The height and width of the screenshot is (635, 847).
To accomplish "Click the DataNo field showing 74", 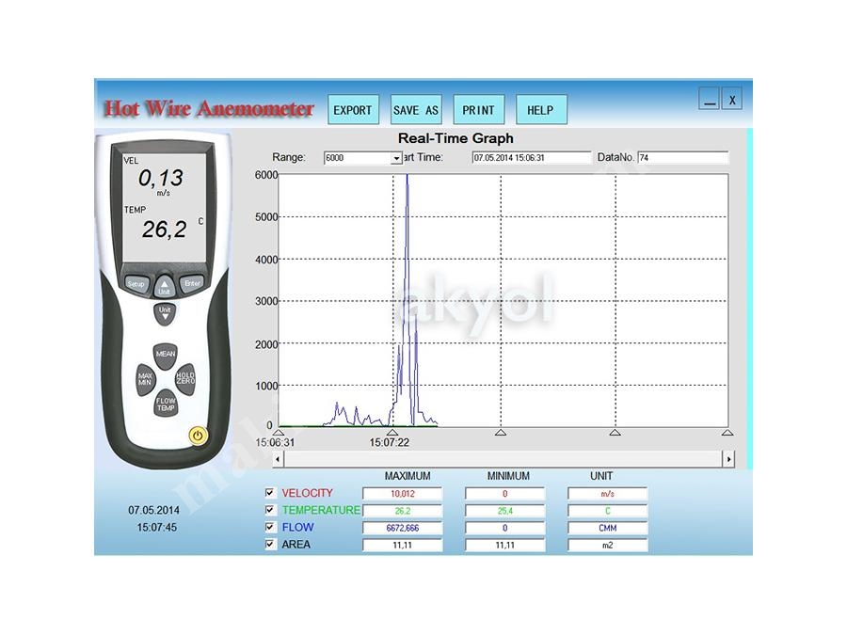I will click(x=683, y=158).
